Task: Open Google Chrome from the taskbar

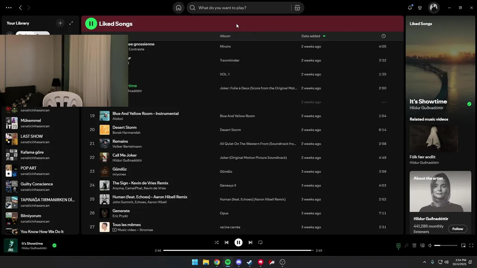Action: [x=217, y=262]
